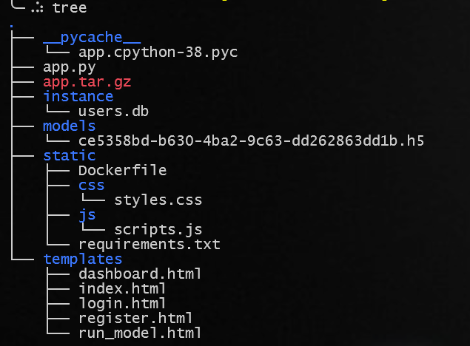
Task: Select the Dockerfile entry
Action: (122, 170)
